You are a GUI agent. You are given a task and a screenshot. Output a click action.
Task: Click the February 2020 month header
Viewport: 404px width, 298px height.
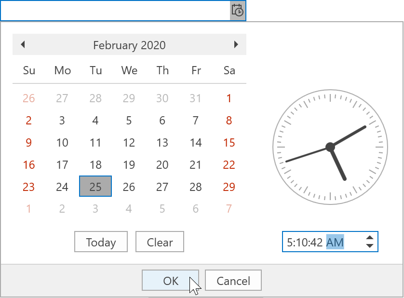[x=129, y=45]
